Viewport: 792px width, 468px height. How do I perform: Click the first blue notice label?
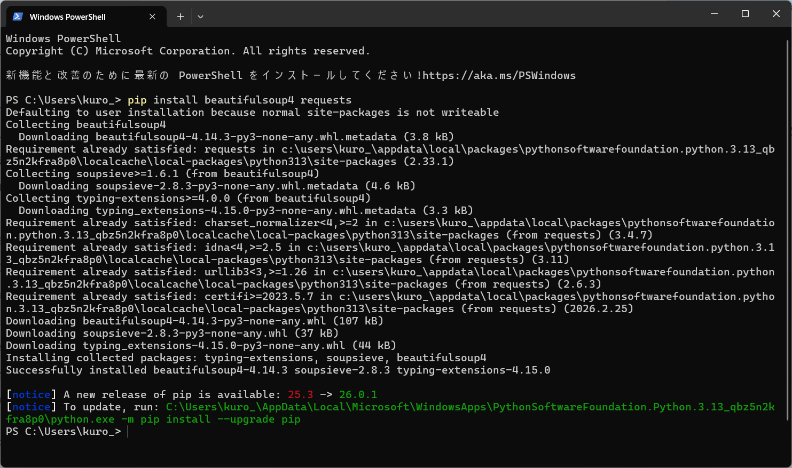coord(31,394)
